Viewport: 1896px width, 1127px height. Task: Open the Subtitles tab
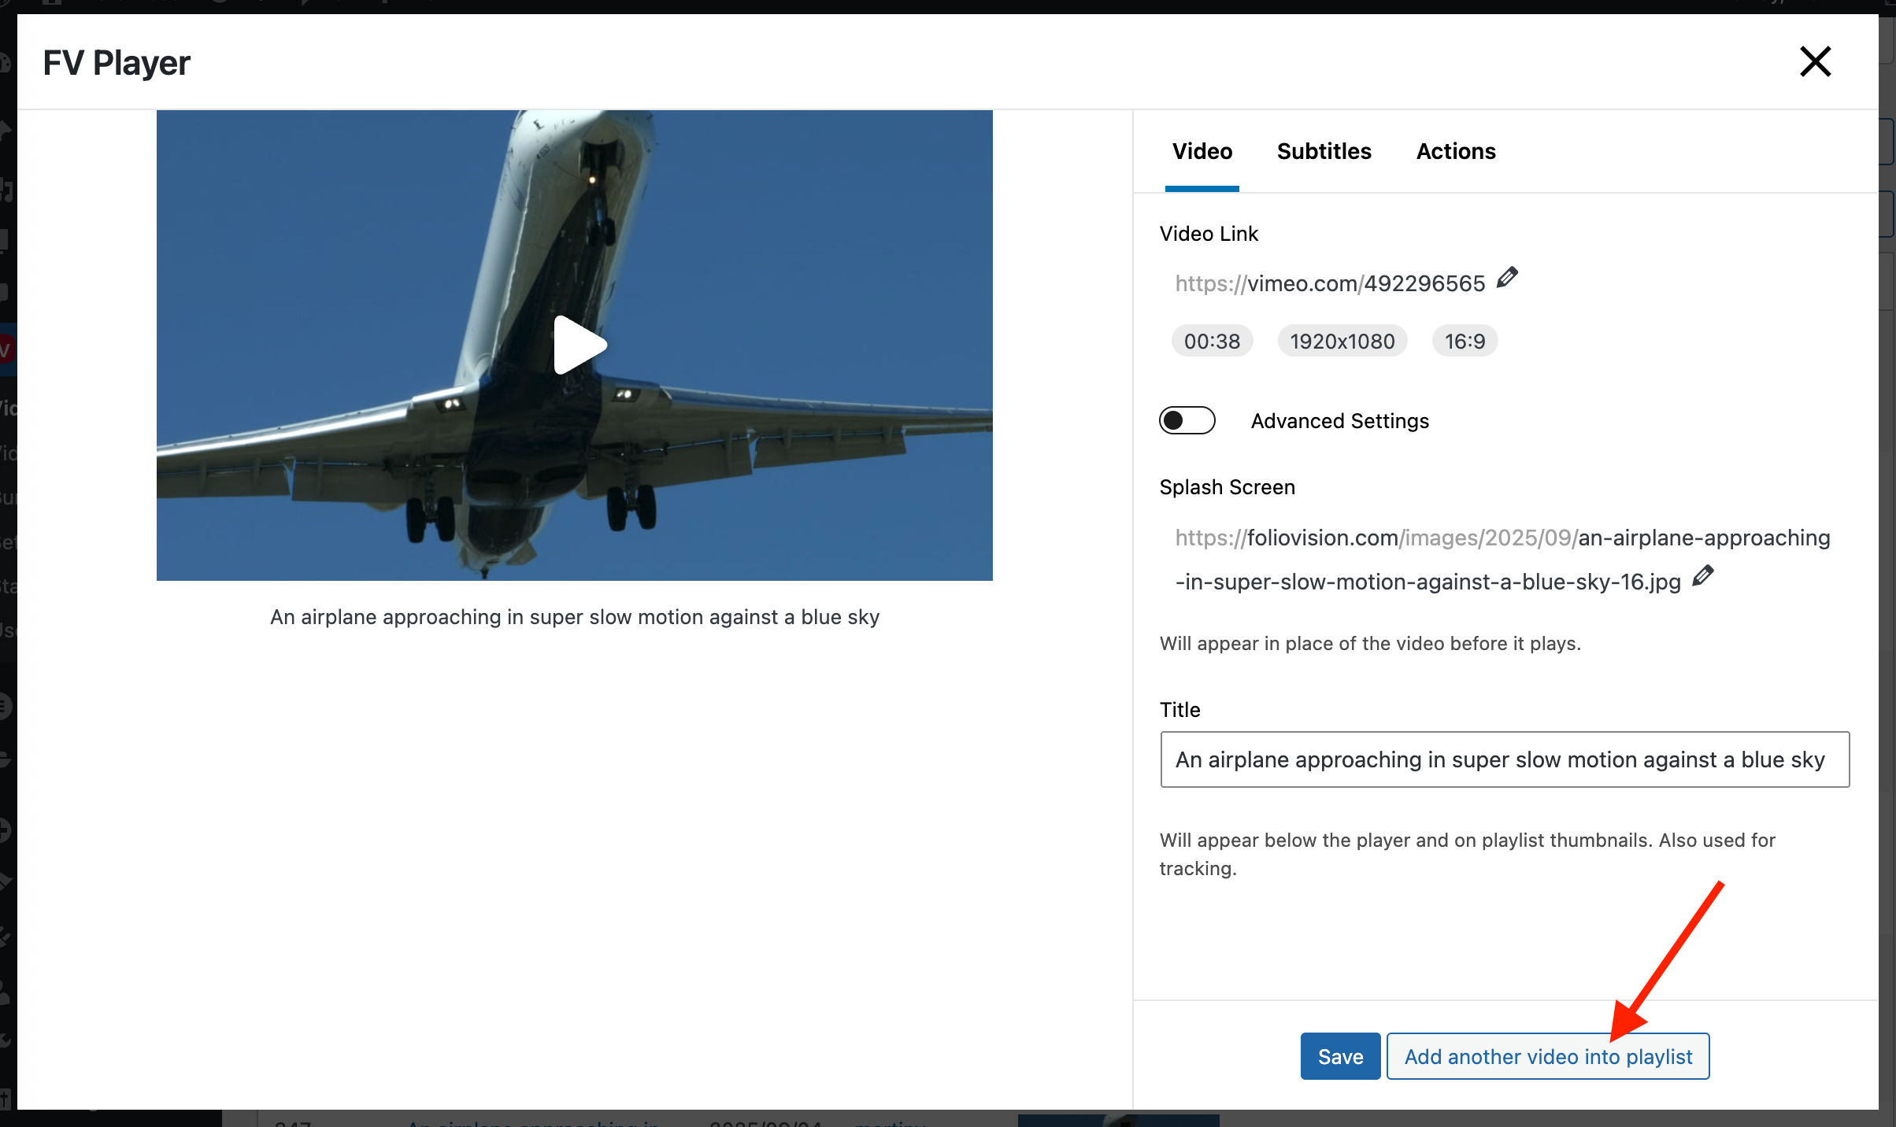[1324, 151]
